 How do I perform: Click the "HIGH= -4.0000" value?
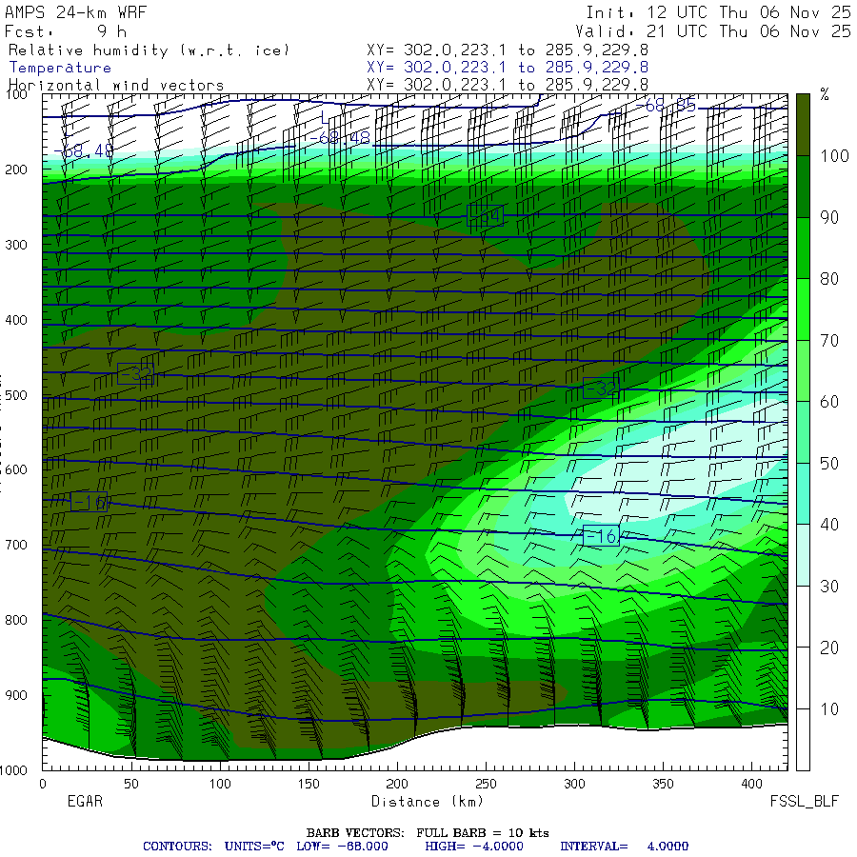(x=474, y=847)
